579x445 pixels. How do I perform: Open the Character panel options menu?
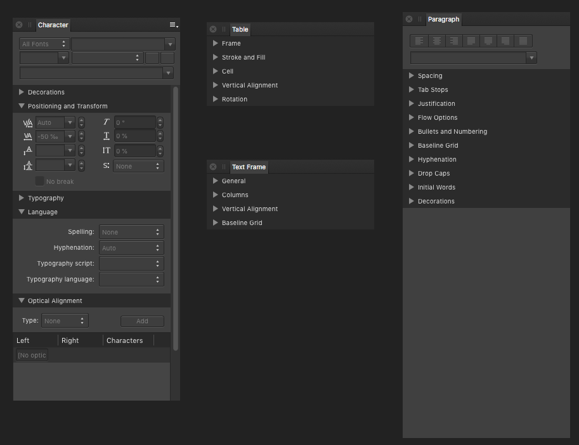[173, 23]
